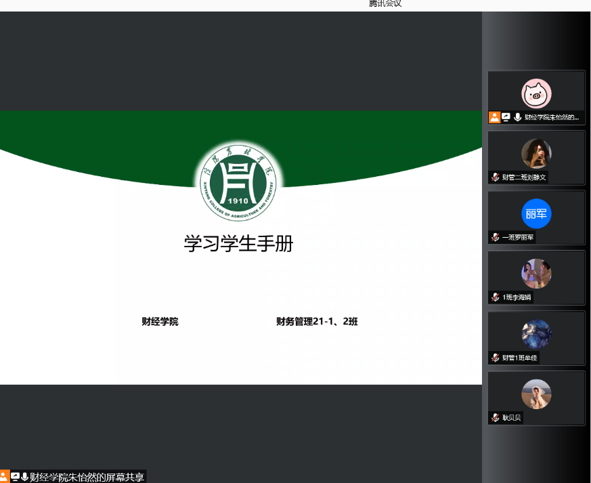The width and height of the screenshot is (591, 483).
Task: Click the orange host icon in bottom share bar
Action: coord(4,477)
